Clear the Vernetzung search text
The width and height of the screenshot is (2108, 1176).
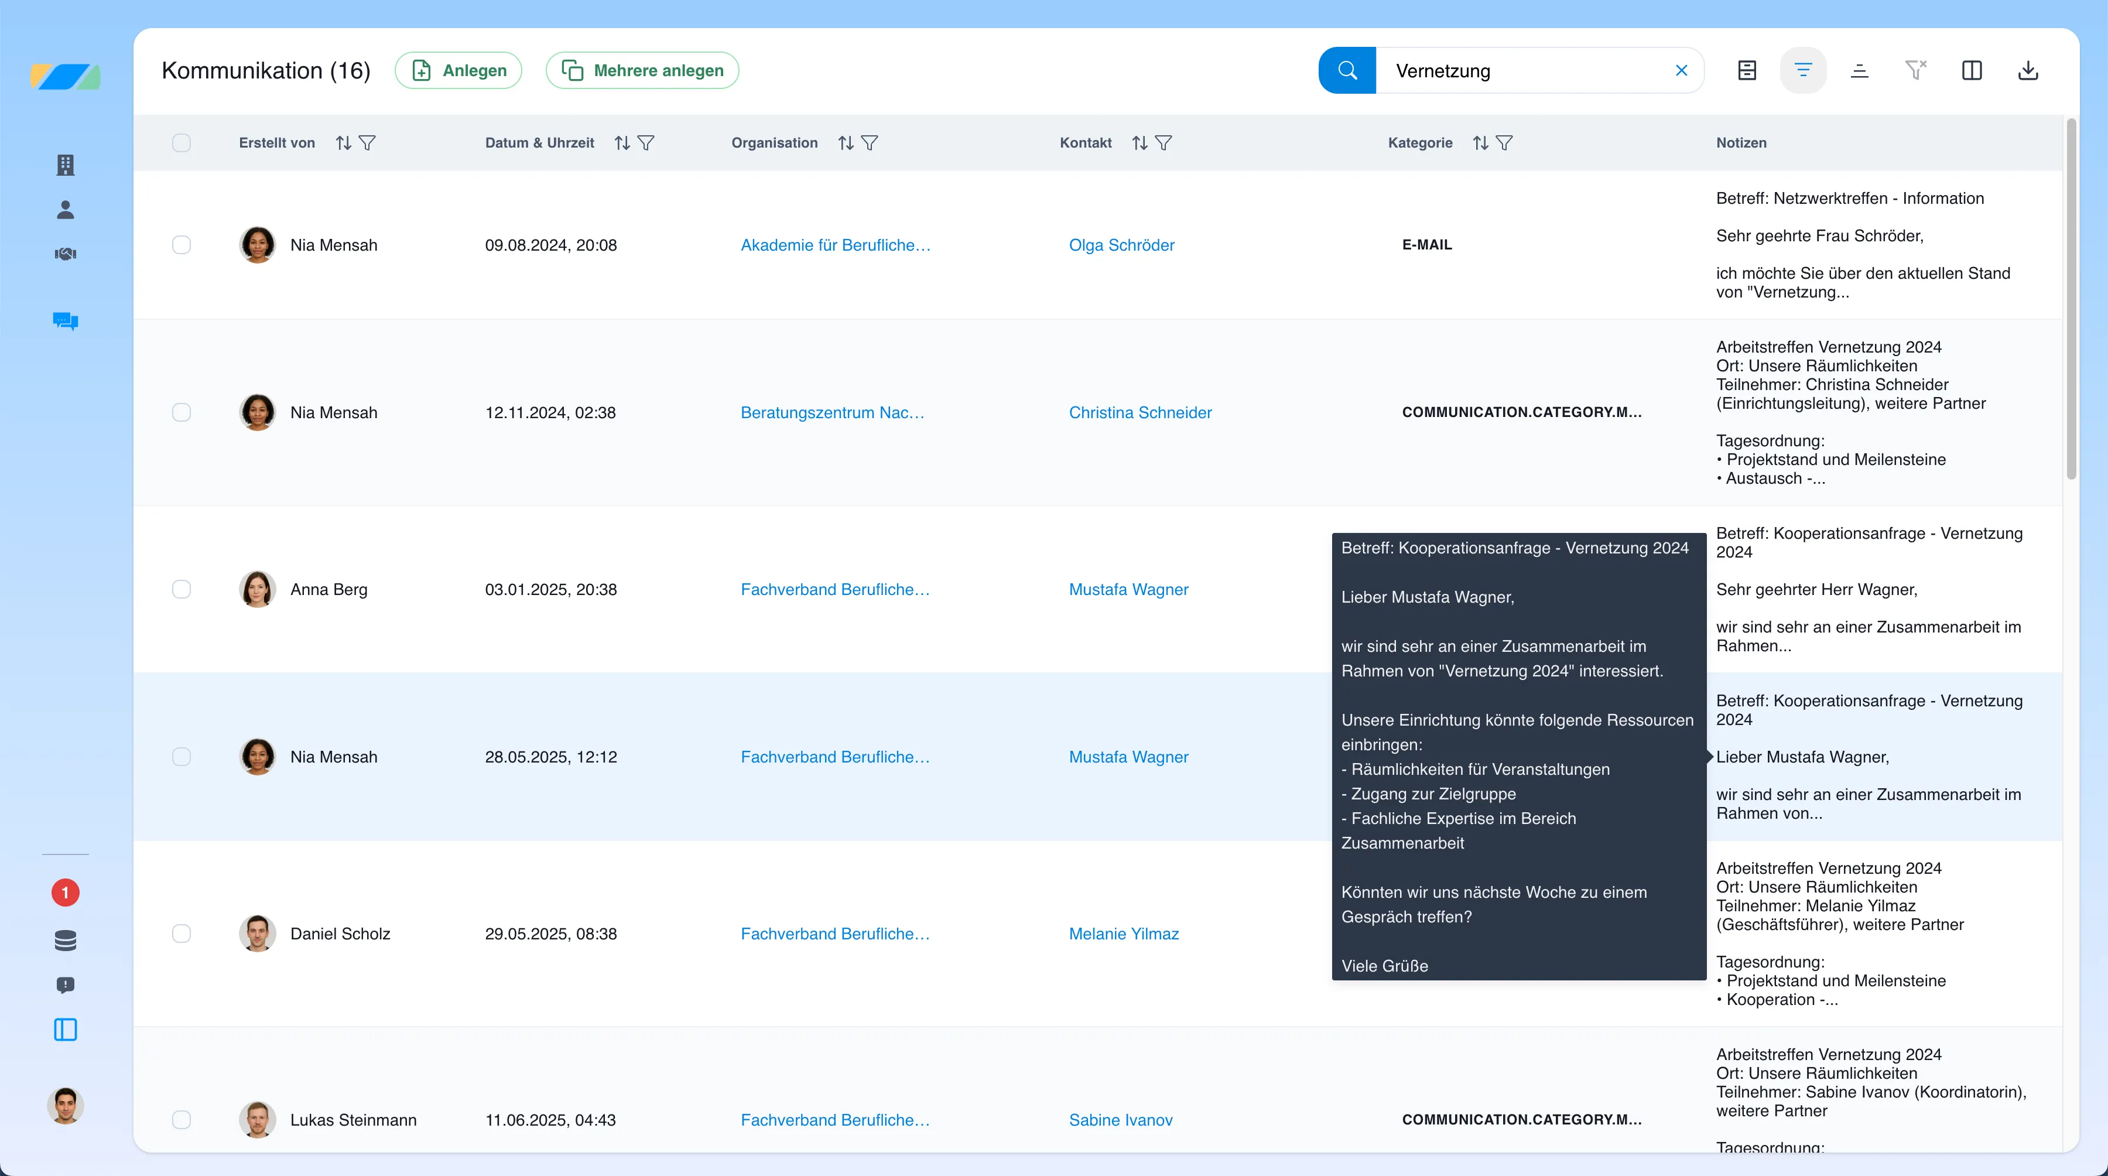click(1681, 70)
